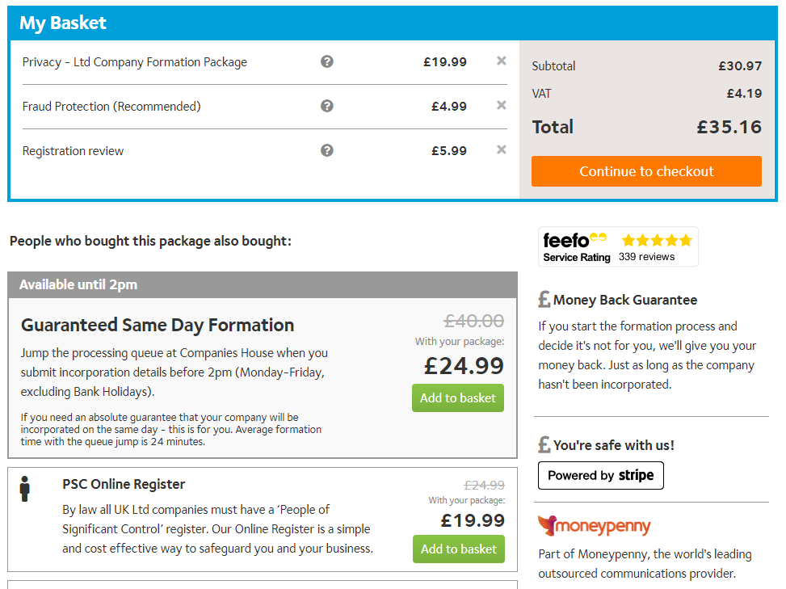Click the Powered by Stripe badge

point(600,476)
